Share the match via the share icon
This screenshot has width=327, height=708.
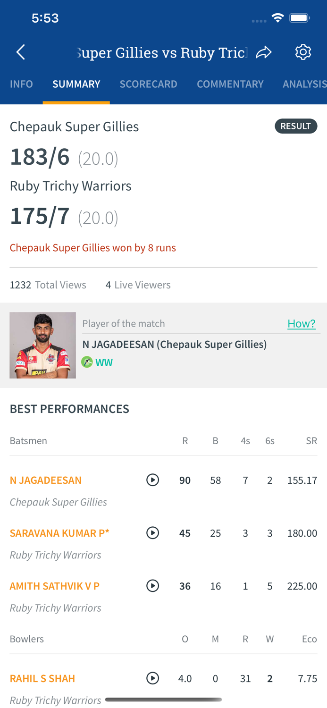(265, 52)
